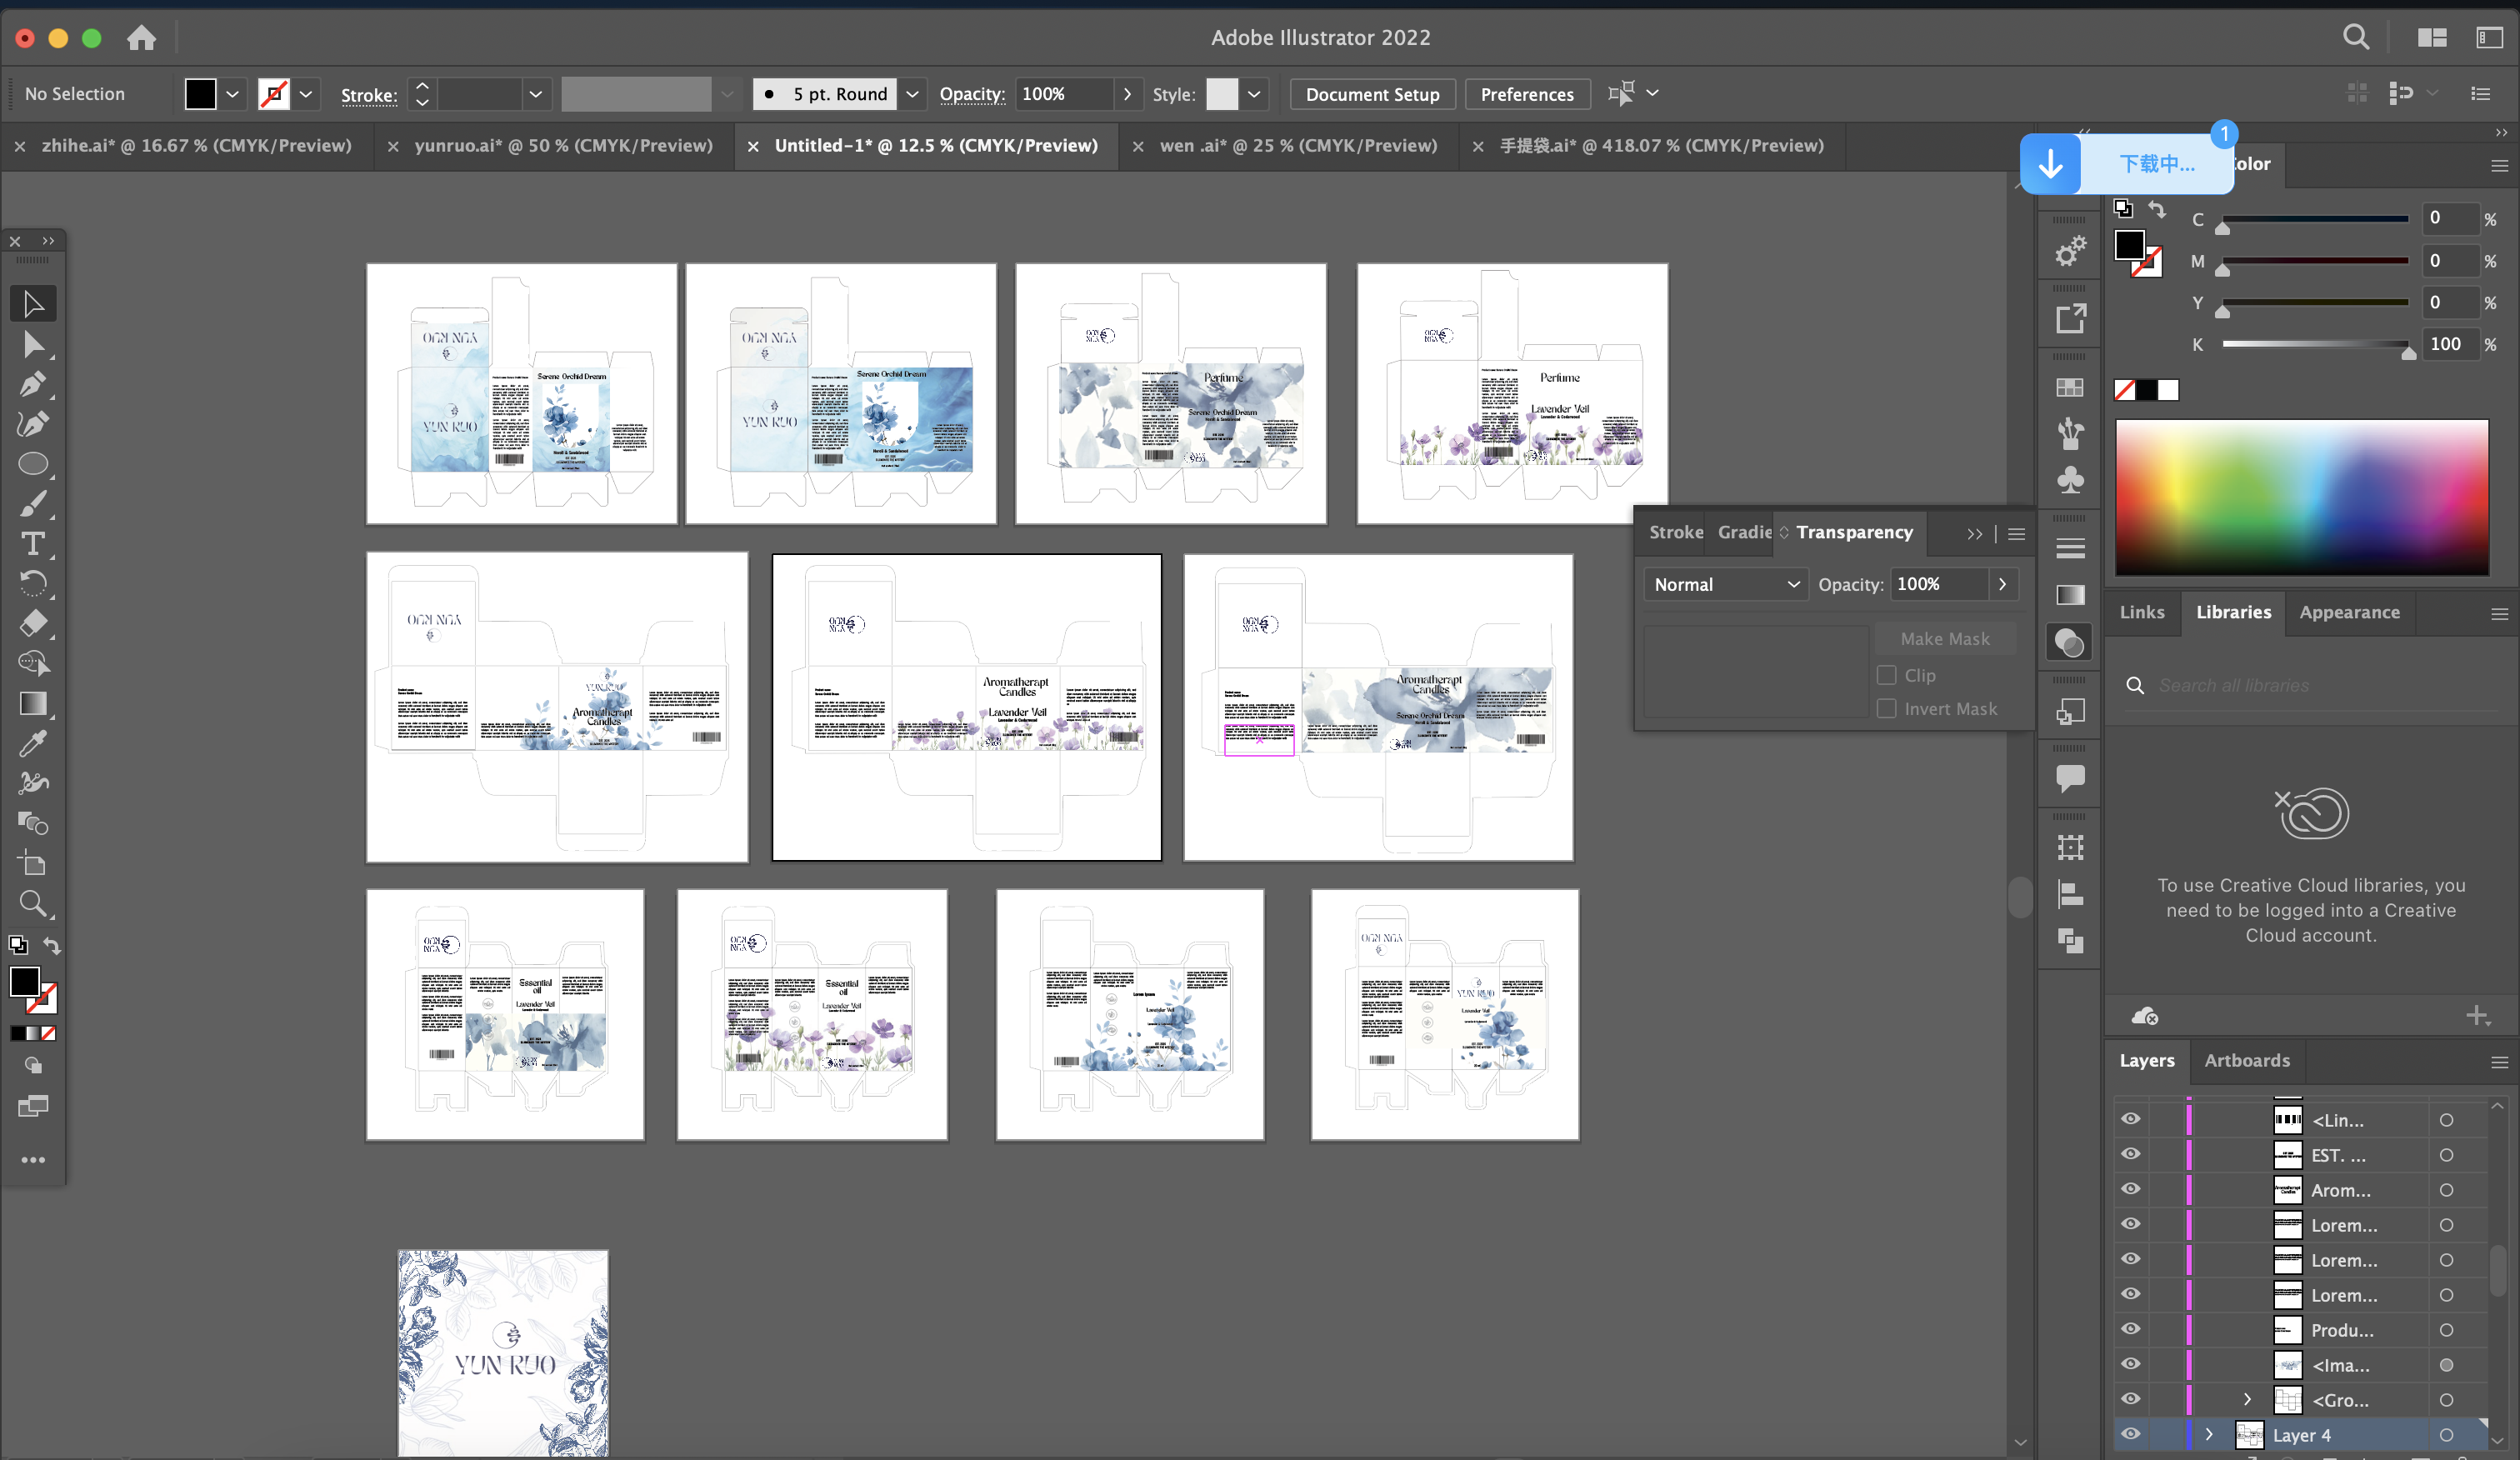Hide the Layer 4 layer
Screen dimensions: 2520x1460
click(2131, 1434)
